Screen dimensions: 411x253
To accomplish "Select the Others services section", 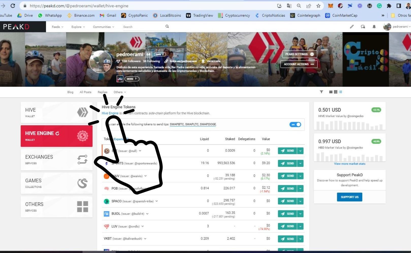I will (x=57, y=207).
